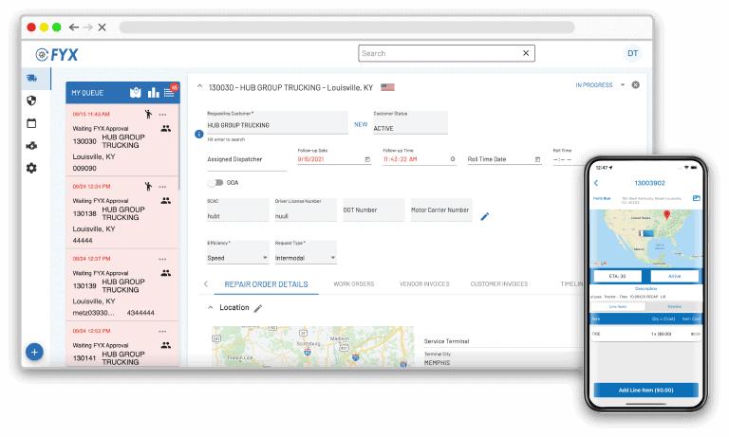Go back using phone's back chevron
Viewport: 729px width, 437px height.
(596, 183)
